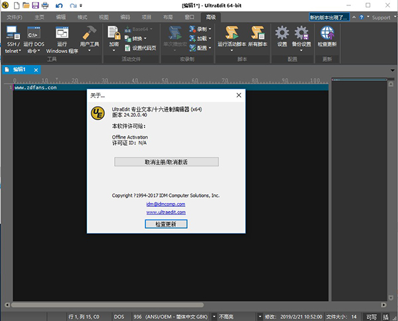Screen dimensions: 398x321
Task: Toggle insert mode (插) in status bar
Action: pyautogui.click(x=386, y=316)
